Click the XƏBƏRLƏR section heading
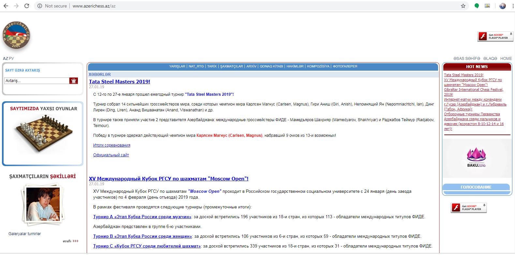 [100, 75]
